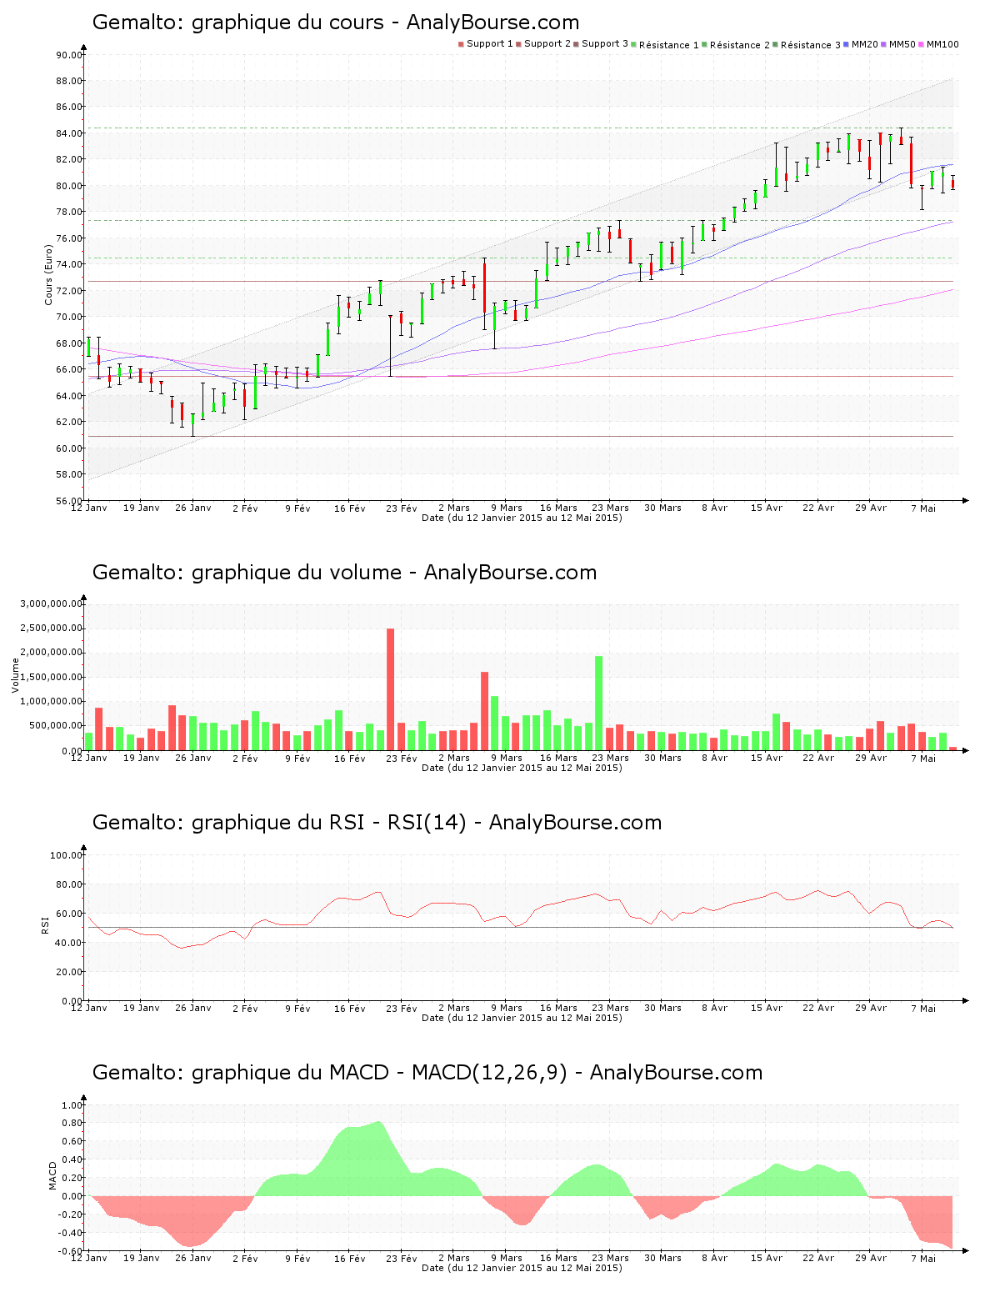The height and width of the screenshot is (1292, 1000).
Task: Select the MM100 legend label
Action: [942, 44]
